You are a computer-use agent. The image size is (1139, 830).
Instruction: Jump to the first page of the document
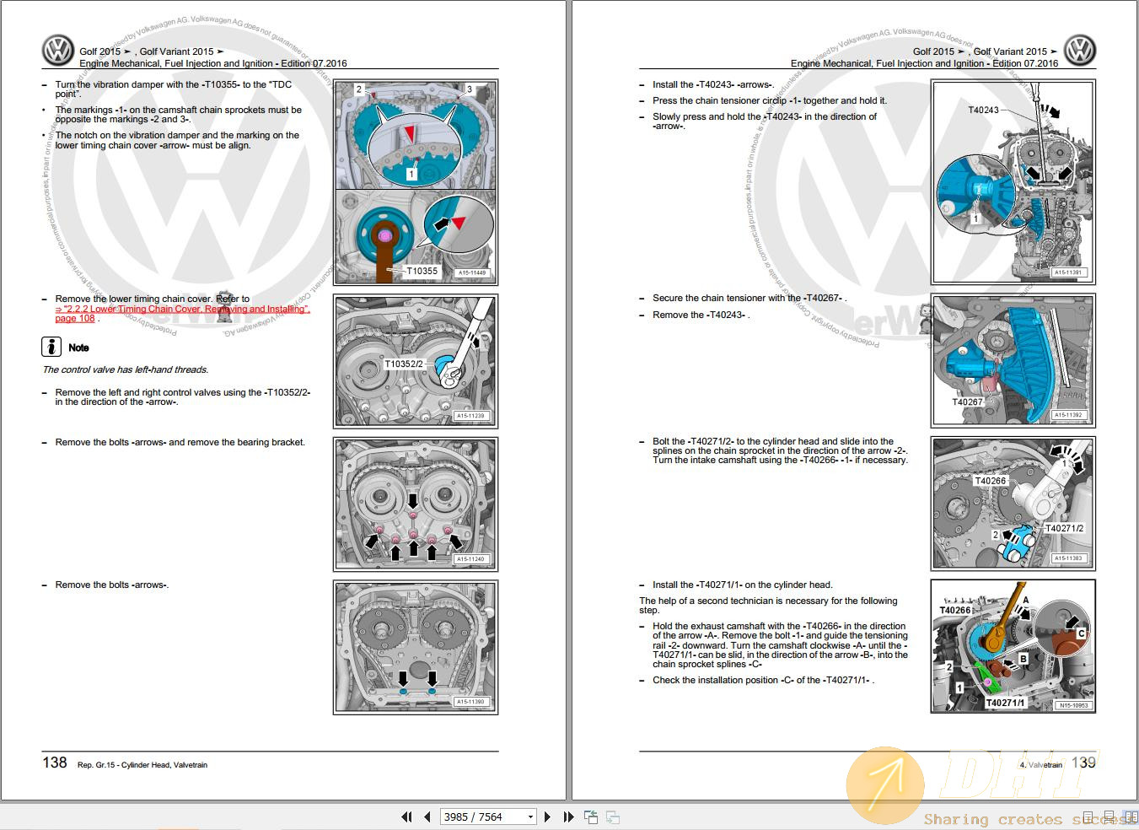point(407,817)
